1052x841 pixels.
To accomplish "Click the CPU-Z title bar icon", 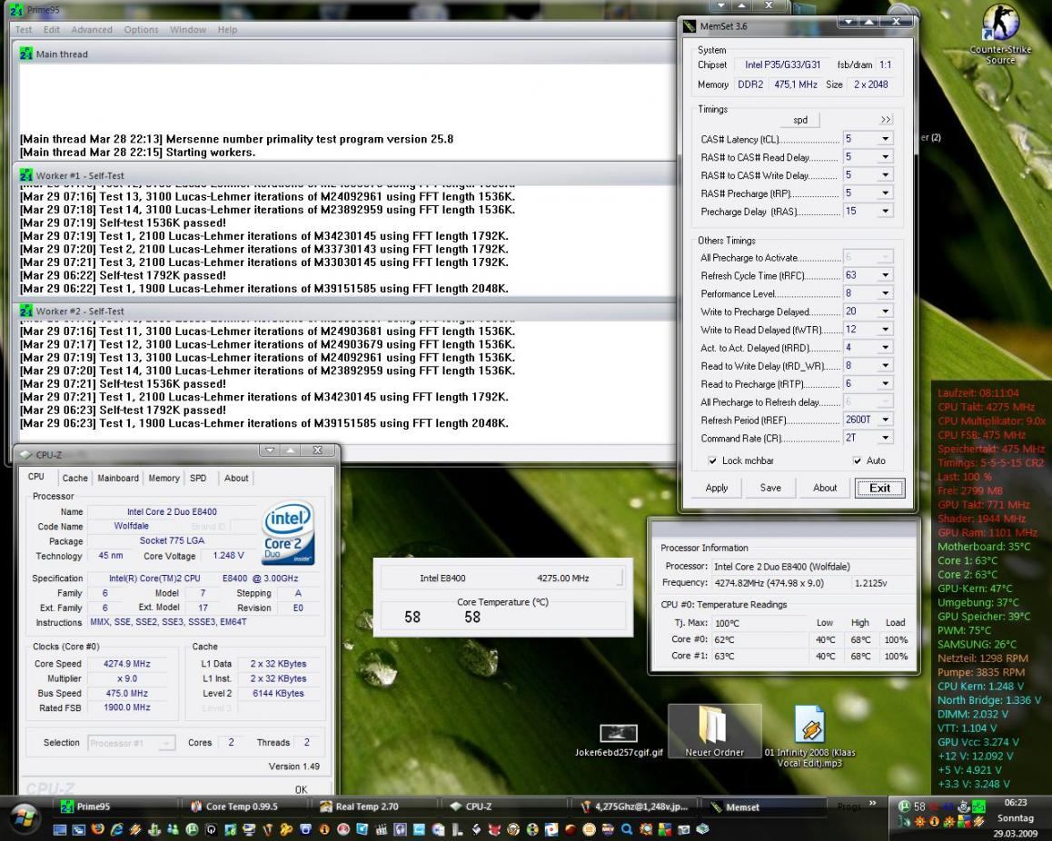I will click(x=25, y=455).
